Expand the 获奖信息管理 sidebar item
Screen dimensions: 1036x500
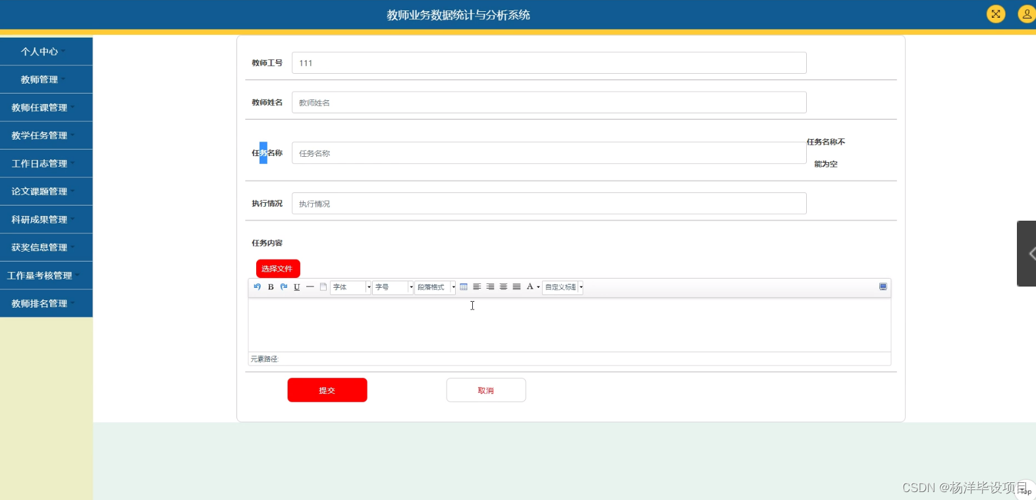click(46, 247)
